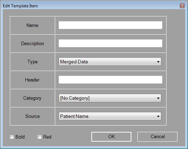This screenshot has height=149, width=188.
Task: Click the Source dropdown arrow
Action: (x=158, y=116)
